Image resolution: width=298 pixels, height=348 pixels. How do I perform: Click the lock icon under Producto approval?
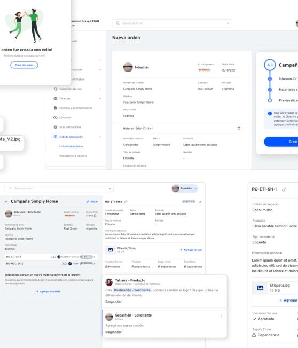[133, 267]
